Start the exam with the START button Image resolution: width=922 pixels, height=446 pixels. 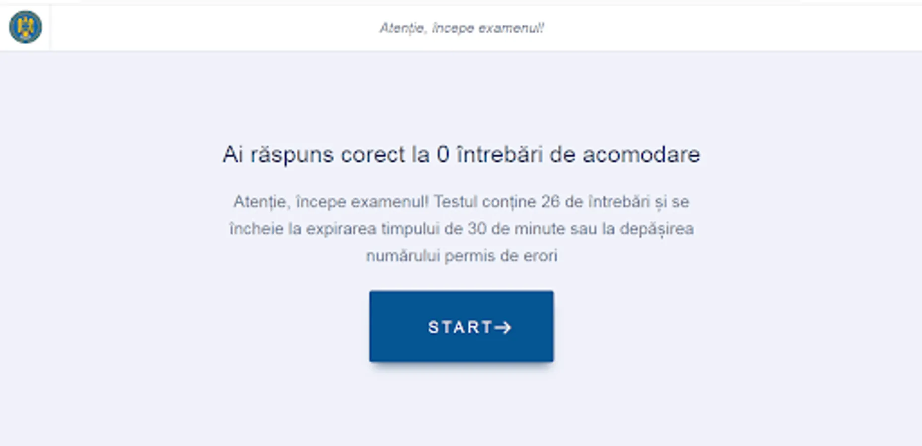pyautogui.click(x=461, y=326)
